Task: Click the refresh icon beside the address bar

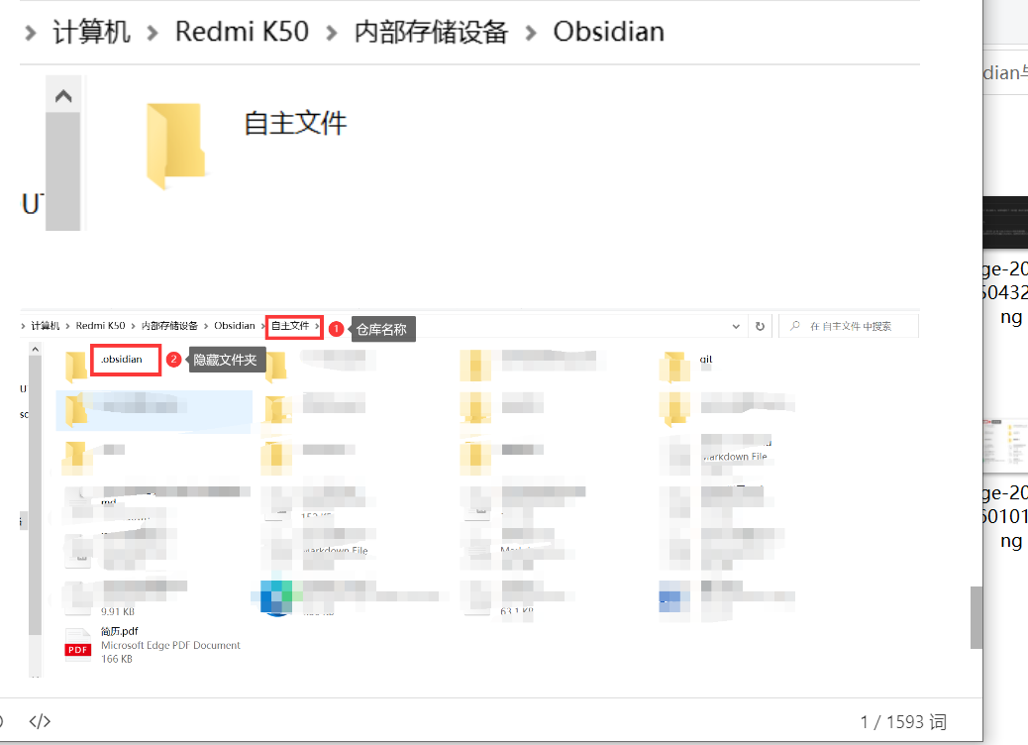Action: (x=760, y=325)
